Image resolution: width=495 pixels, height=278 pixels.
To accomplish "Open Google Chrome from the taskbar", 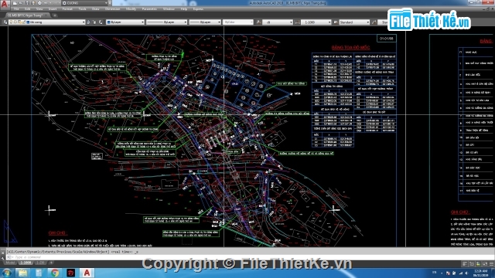I will click(x=55, y=273).
